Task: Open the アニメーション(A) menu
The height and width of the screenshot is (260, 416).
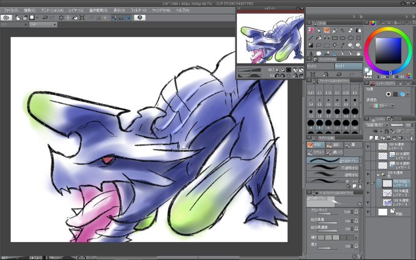Action: coord(52,10)
